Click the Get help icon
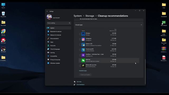Screen dimensions: 169x95 [x=74, y=82]
